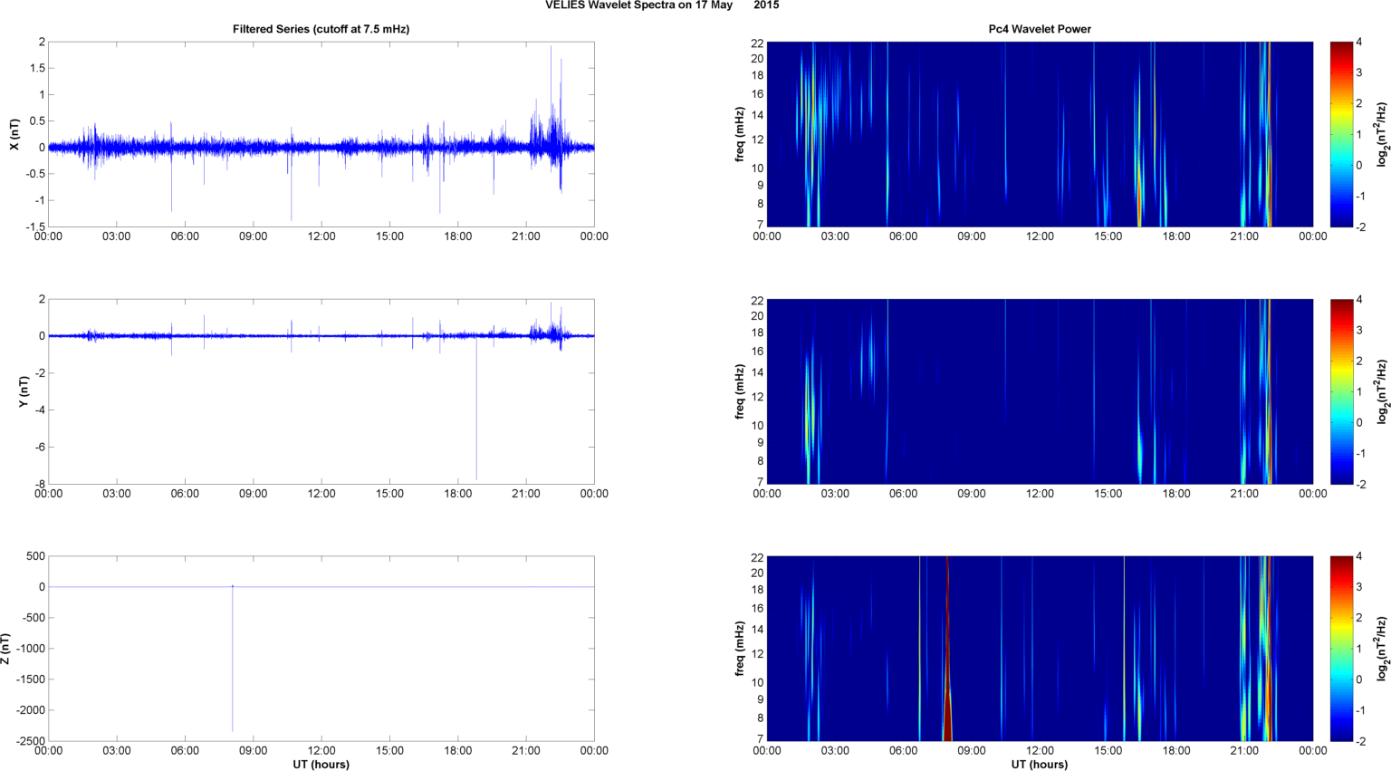Click "UT (hours)" label under Z series plot
The image size is (1391, 771).
point(321,764)
